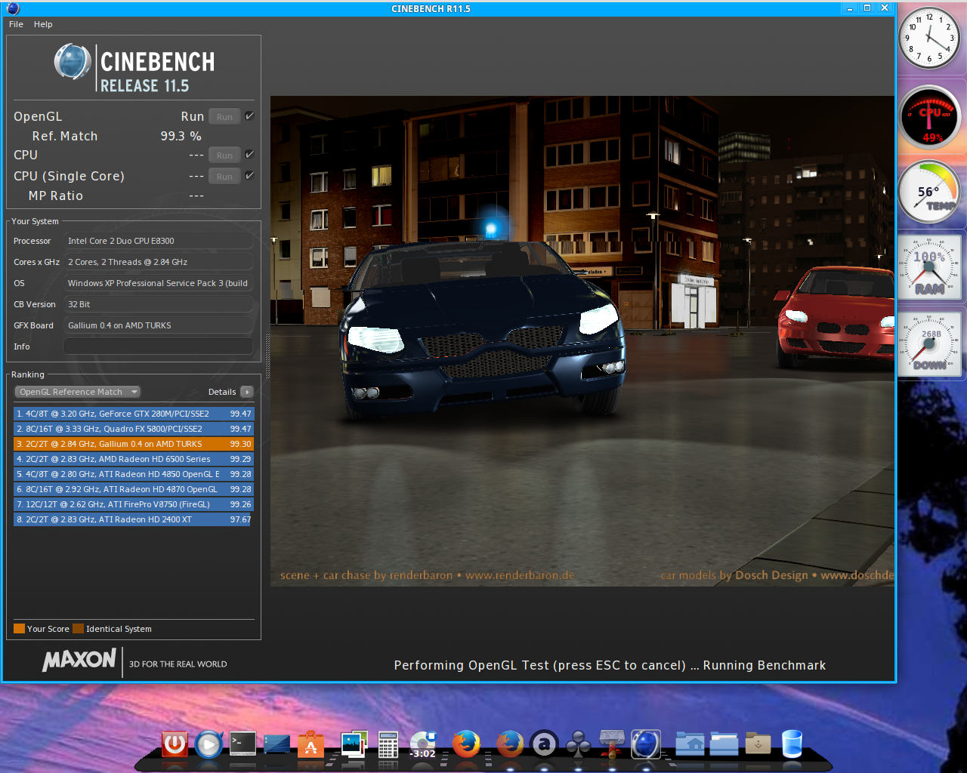Screen dimensions: 967x773
Task: Select ranking row 'ATI Radeon HD 4850 OpenGL E'
Action: (x=134, y=474)
